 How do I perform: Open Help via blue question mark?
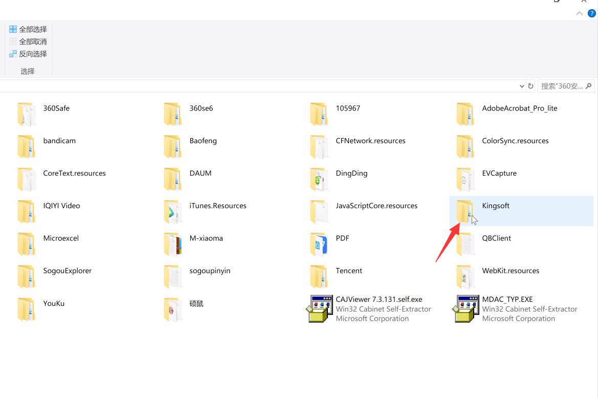(x=591, y=13)
